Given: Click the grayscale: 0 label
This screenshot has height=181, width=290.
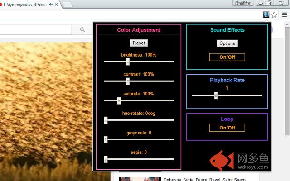Looking at the screenshot, I should pyautogui.click(x=139, y=133).
